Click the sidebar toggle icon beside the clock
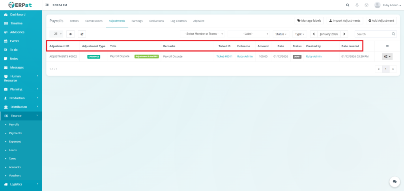 [x=47, y=5]
